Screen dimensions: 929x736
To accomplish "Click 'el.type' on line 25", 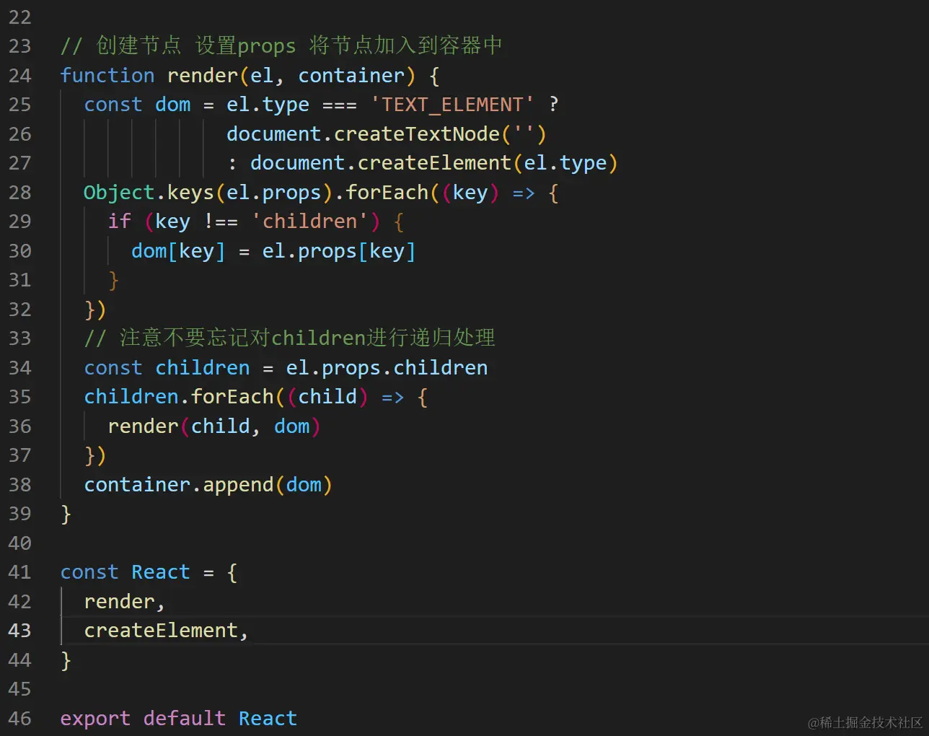I will [x=268, y=105].
